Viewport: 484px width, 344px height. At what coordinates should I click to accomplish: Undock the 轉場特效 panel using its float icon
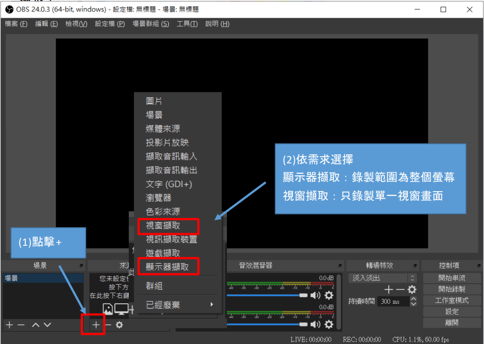pos(415,265)
